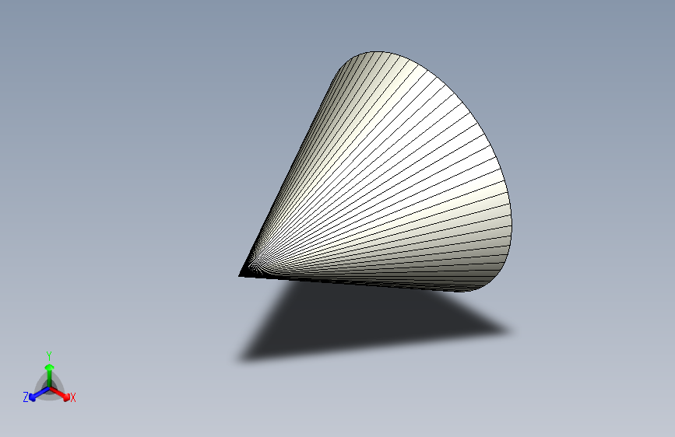
Task: Click the cone's pointed apex
Action: (x=241, y=274)
